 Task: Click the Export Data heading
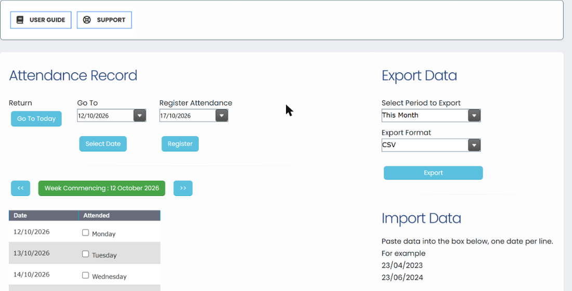tap(419, 75)
